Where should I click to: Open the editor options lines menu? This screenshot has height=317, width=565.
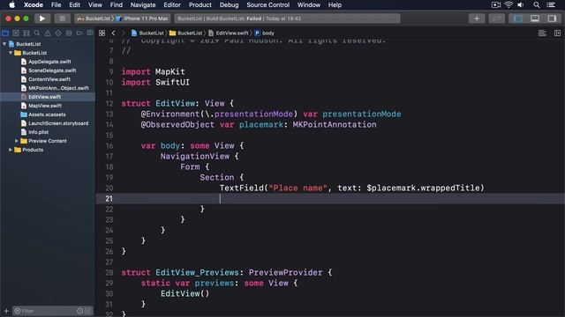(x=542, y=33)
